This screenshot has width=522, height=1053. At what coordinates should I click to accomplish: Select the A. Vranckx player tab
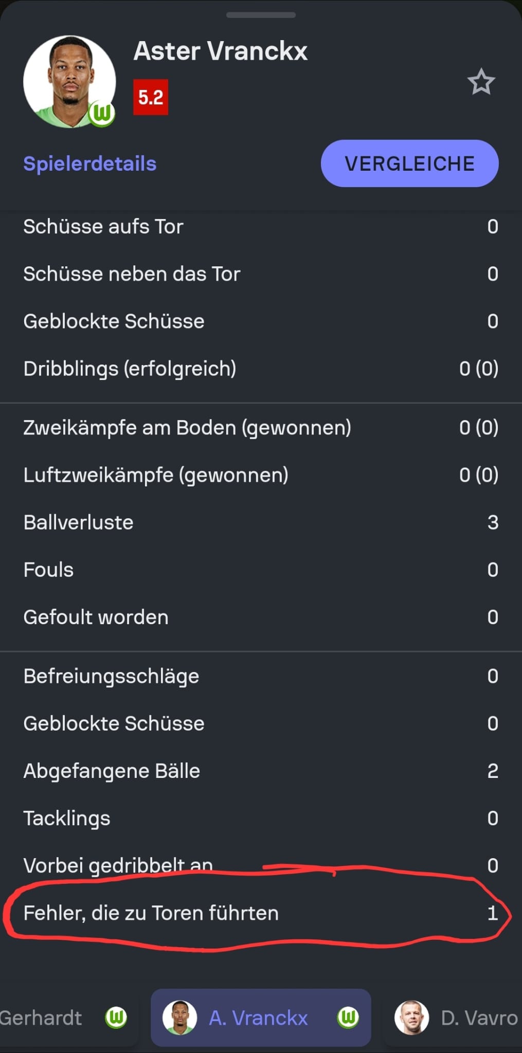259,1018
